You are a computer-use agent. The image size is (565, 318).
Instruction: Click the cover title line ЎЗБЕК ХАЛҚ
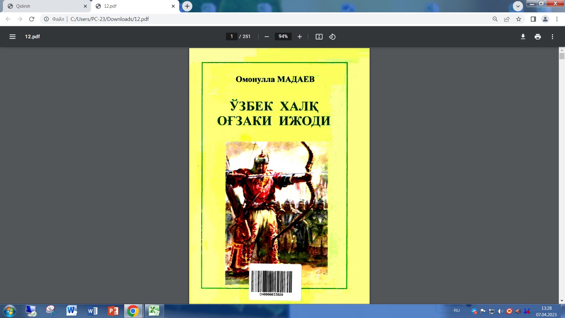tap(274, 106)
